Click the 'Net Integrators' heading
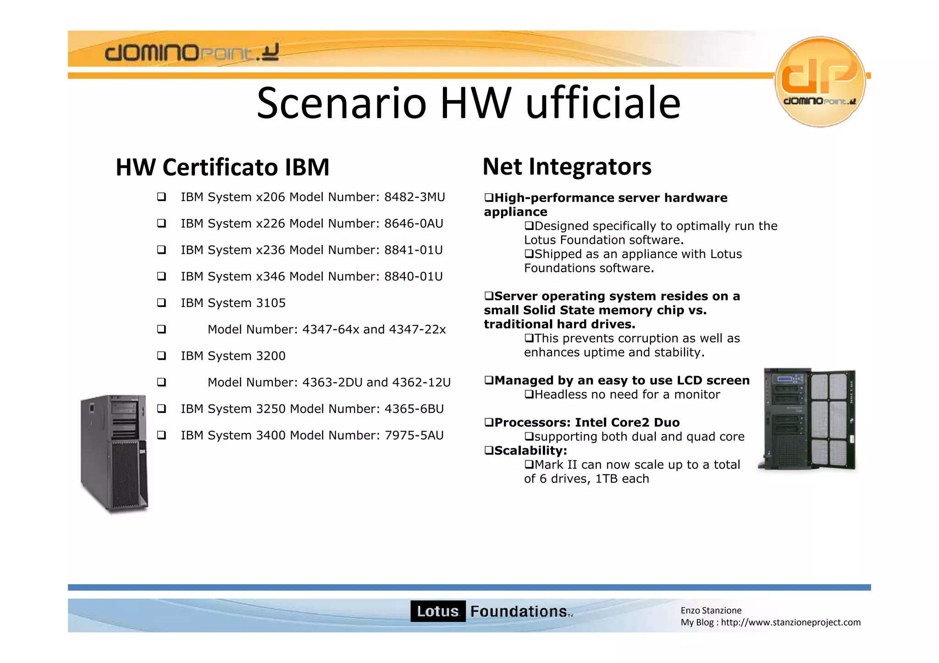Screen dimensions: 939x663 [x=567, y=166]
